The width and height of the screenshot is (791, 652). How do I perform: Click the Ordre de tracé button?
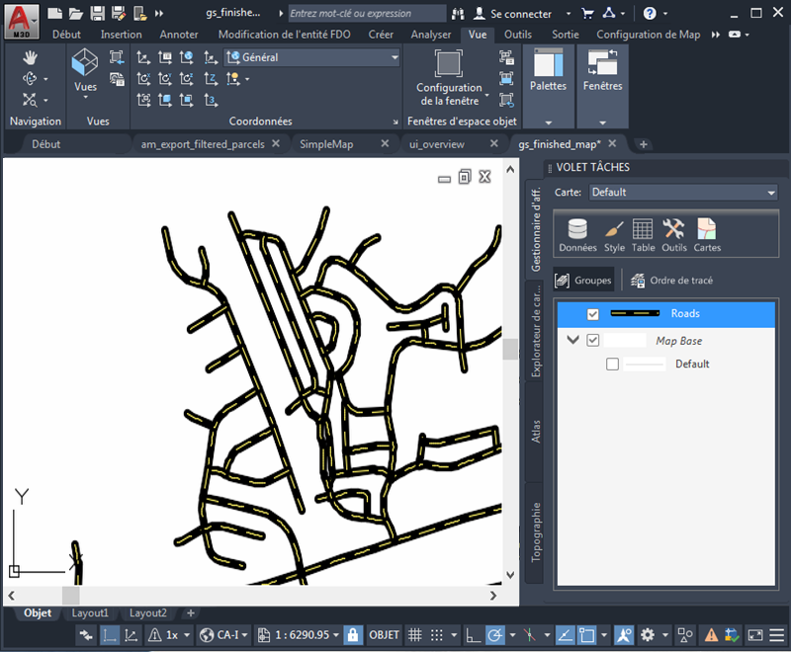click(x=672, y=281)
